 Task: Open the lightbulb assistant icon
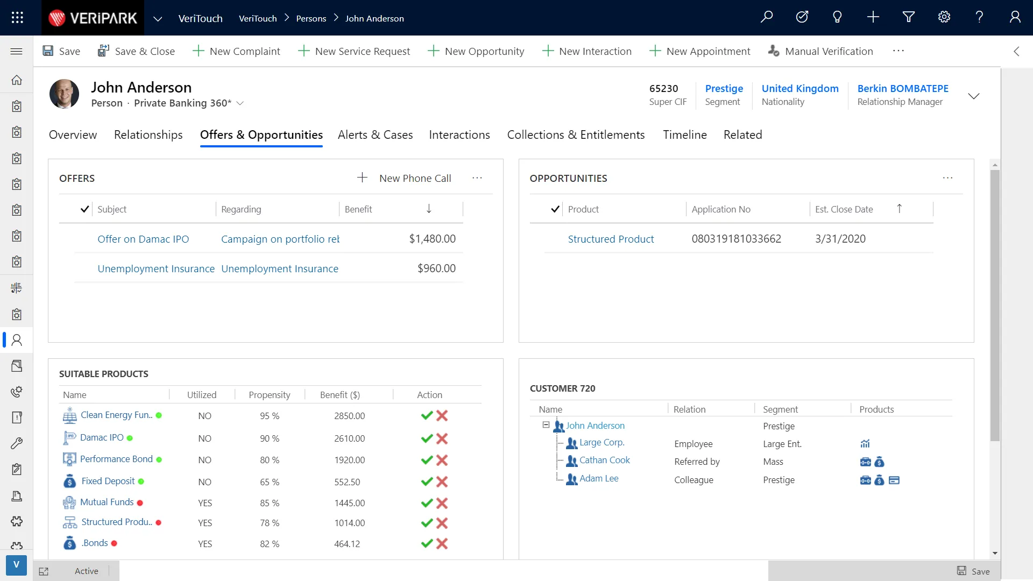837,17
